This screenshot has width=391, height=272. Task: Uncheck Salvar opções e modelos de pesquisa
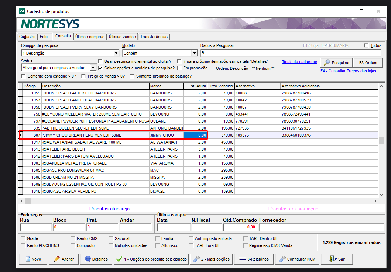coord(100,68)
